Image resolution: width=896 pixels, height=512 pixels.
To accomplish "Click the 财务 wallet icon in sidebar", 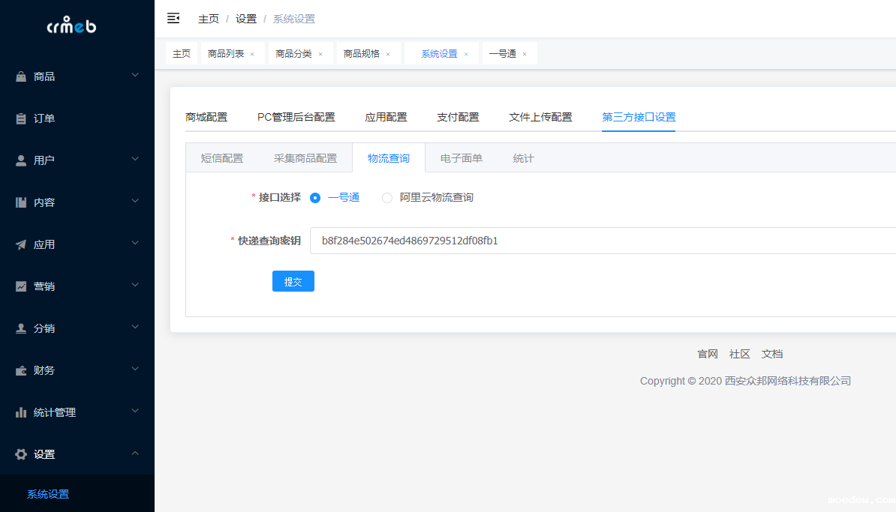I will [21, 370].
